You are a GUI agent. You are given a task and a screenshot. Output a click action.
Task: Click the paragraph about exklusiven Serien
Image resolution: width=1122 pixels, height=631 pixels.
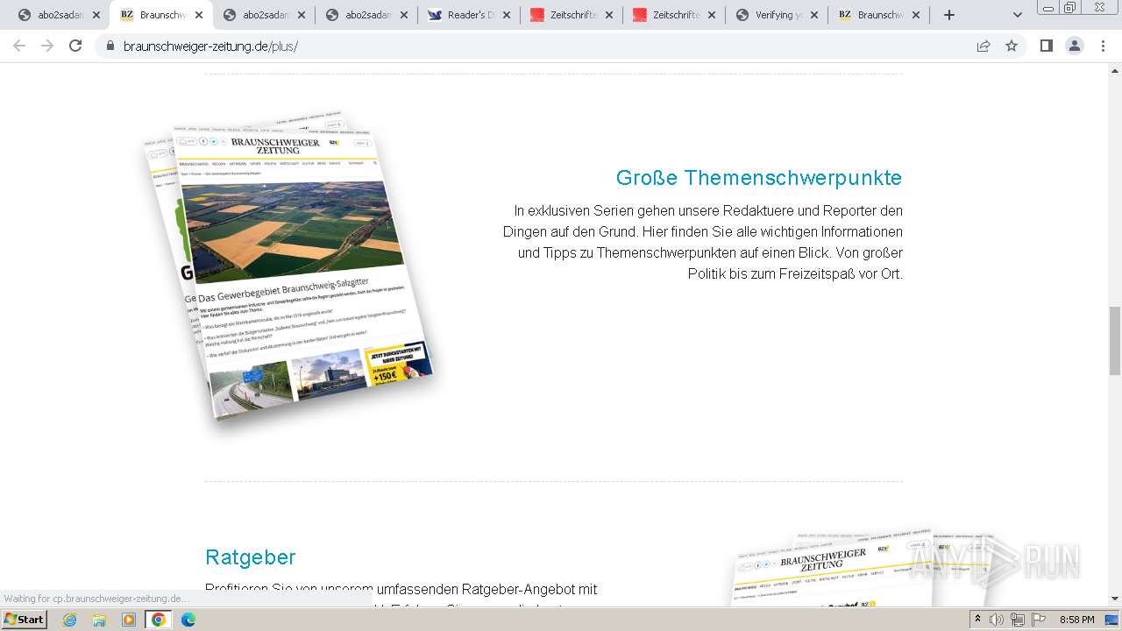703,242
